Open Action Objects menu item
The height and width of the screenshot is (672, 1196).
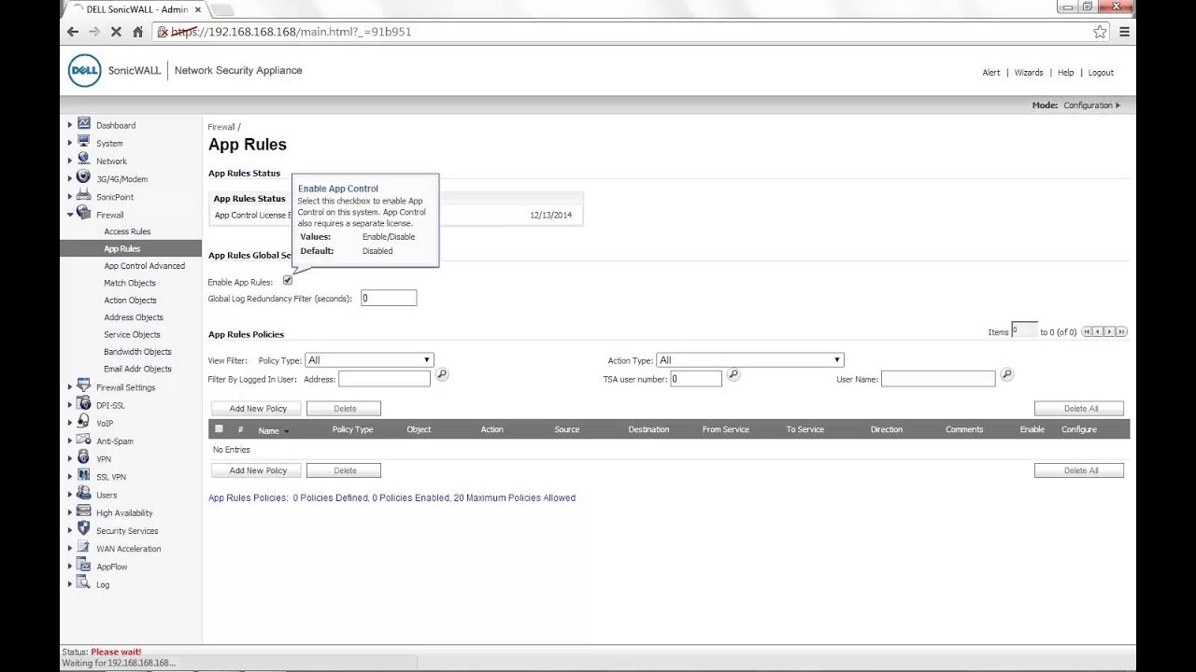point(130,301)
